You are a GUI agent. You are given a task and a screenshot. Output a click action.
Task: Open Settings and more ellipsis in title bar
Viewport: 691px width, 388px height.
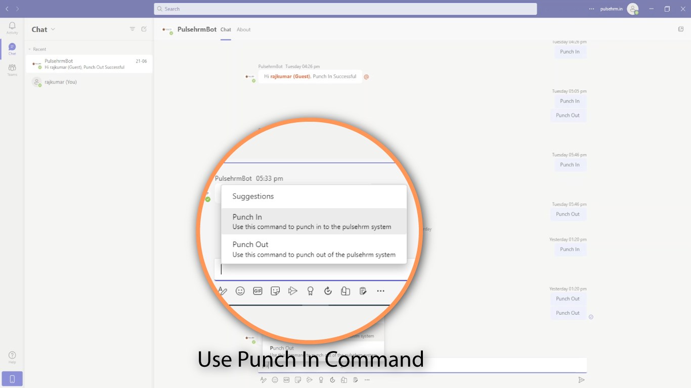pyautogui.click(x=592, y=9)
